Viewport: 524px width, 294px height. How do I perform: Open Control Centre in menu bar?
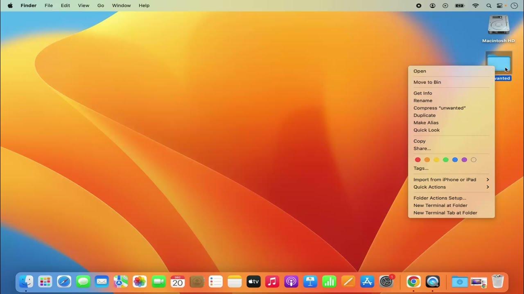coord(500,5)
